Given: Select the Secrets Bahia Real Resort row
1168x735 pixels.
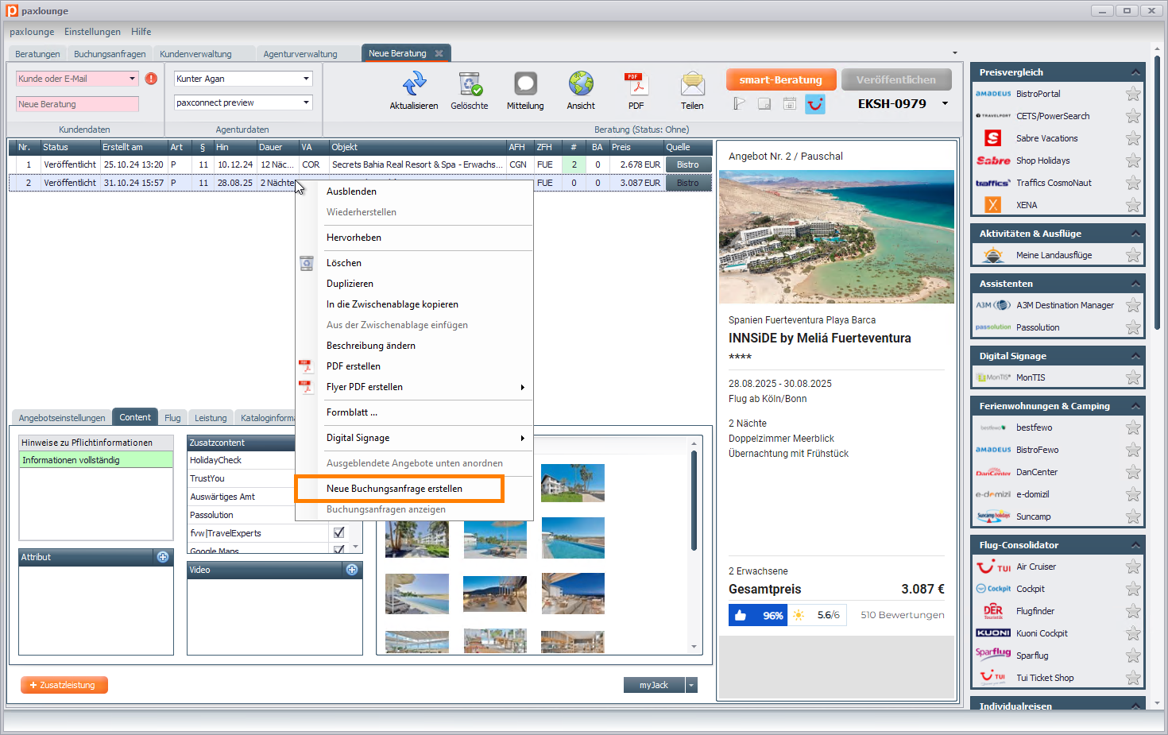Looking at the screenshot, I should [x=360, y=164].
